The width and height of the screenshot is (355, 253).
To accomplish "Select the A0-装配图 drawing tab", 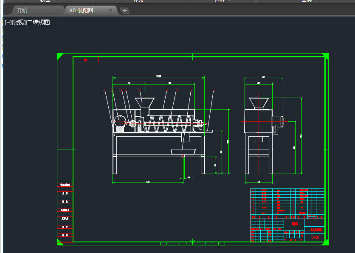I will click(81, 11).
